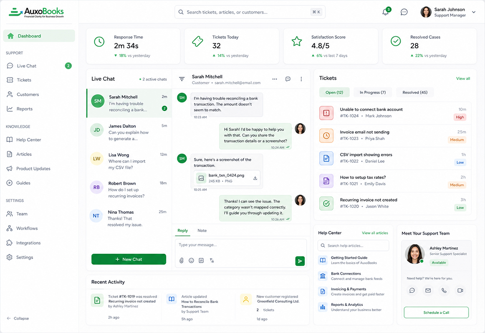The height and width of the screenshot is (333, 485).
Task: Open the emoji picker
Action: point(192,260)
